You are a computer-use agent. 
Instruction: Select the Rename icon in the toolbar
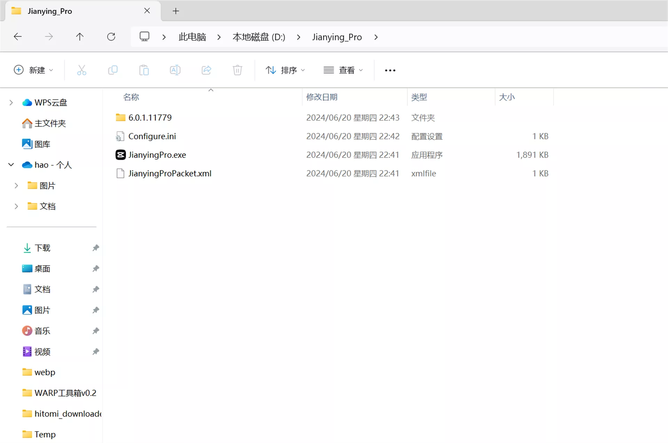coord(175,70)
